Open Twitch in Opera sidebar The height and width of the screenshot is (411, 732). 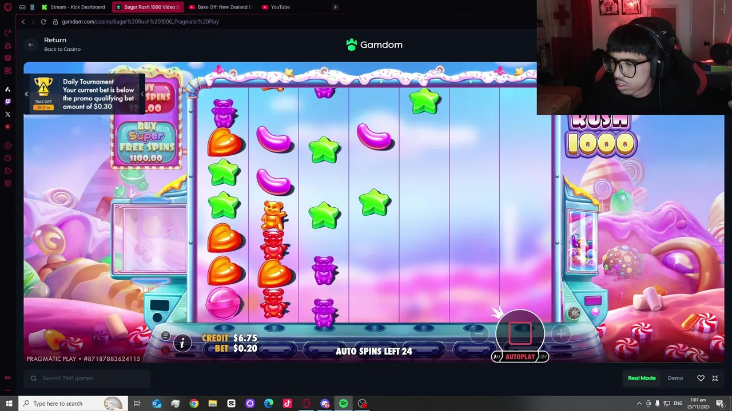(8, 102)
